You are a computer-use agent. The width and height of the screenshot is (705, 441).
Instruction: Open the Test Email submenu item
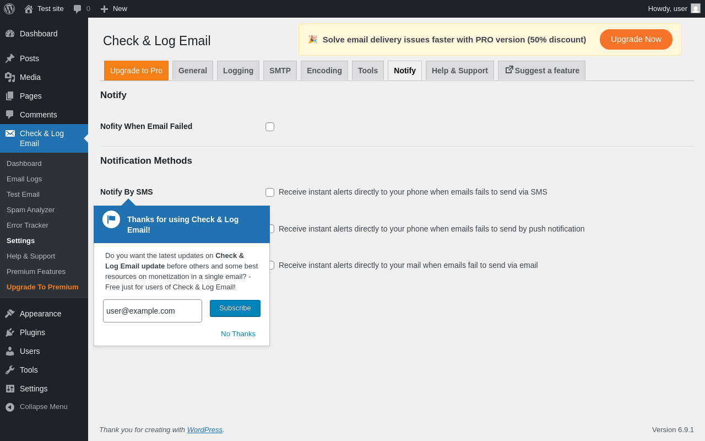[x=23, y=194]
